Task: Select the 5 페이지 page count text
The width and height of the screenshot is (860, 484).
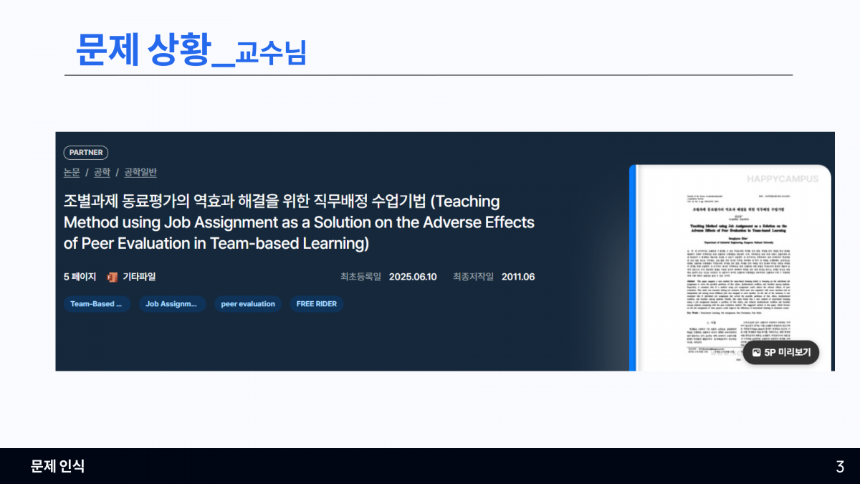Action: coord(80,277)
